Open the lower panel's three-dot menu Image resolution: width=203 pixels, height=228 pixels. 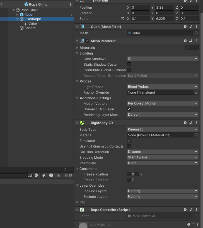pos(70,170)
